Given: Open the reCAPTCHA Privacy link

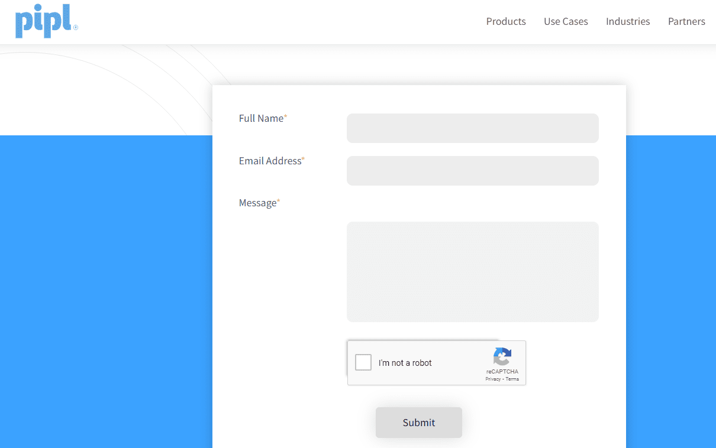Looking at the screenshot, I should click(493, 379).
